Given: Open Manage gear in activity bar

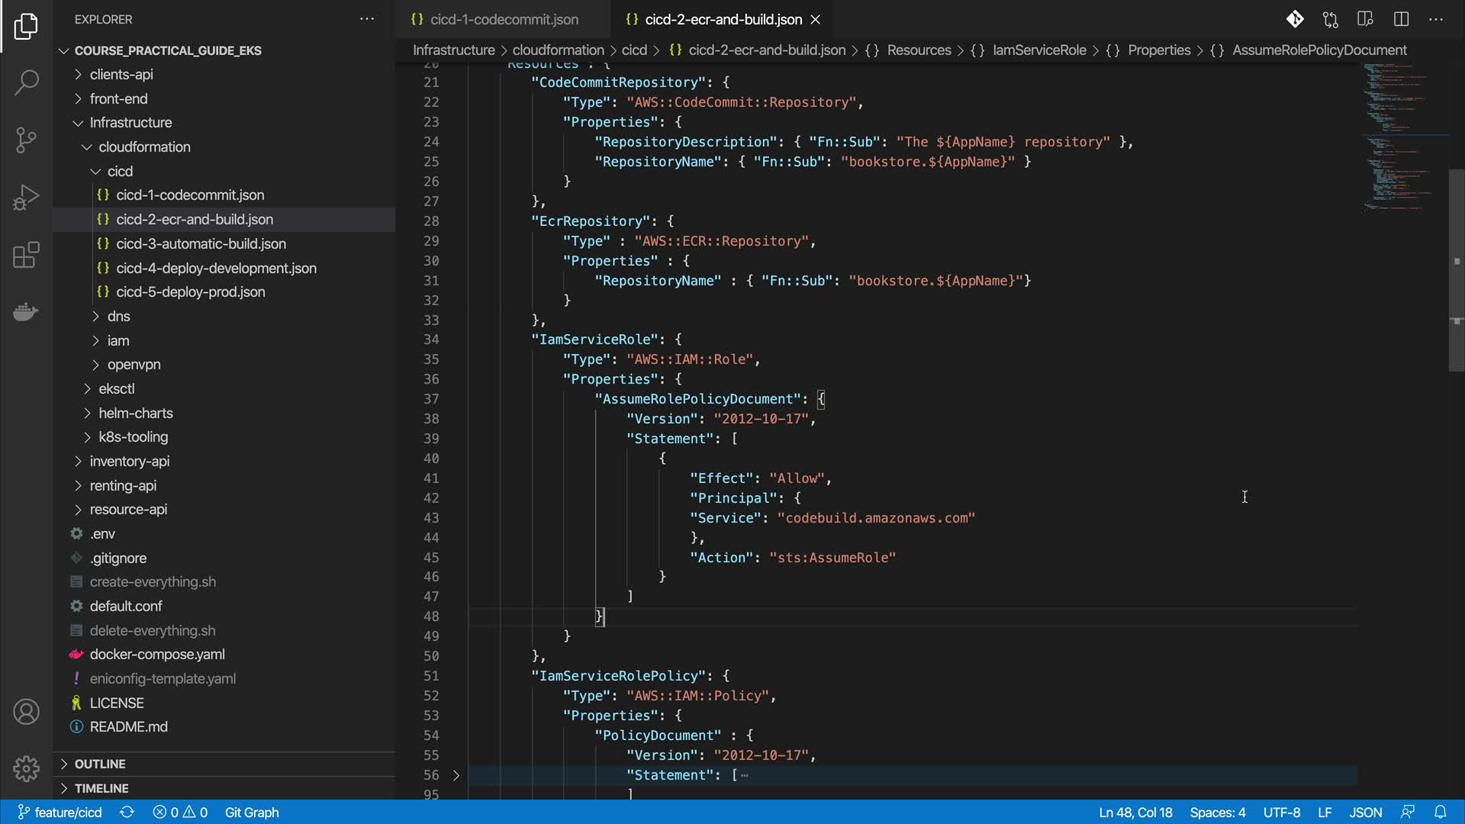Looking at the screenshot, I should 26,768.
